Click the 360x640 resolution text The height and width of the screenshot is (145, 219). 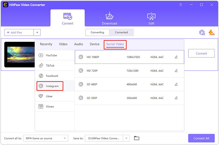pos(132,98)
